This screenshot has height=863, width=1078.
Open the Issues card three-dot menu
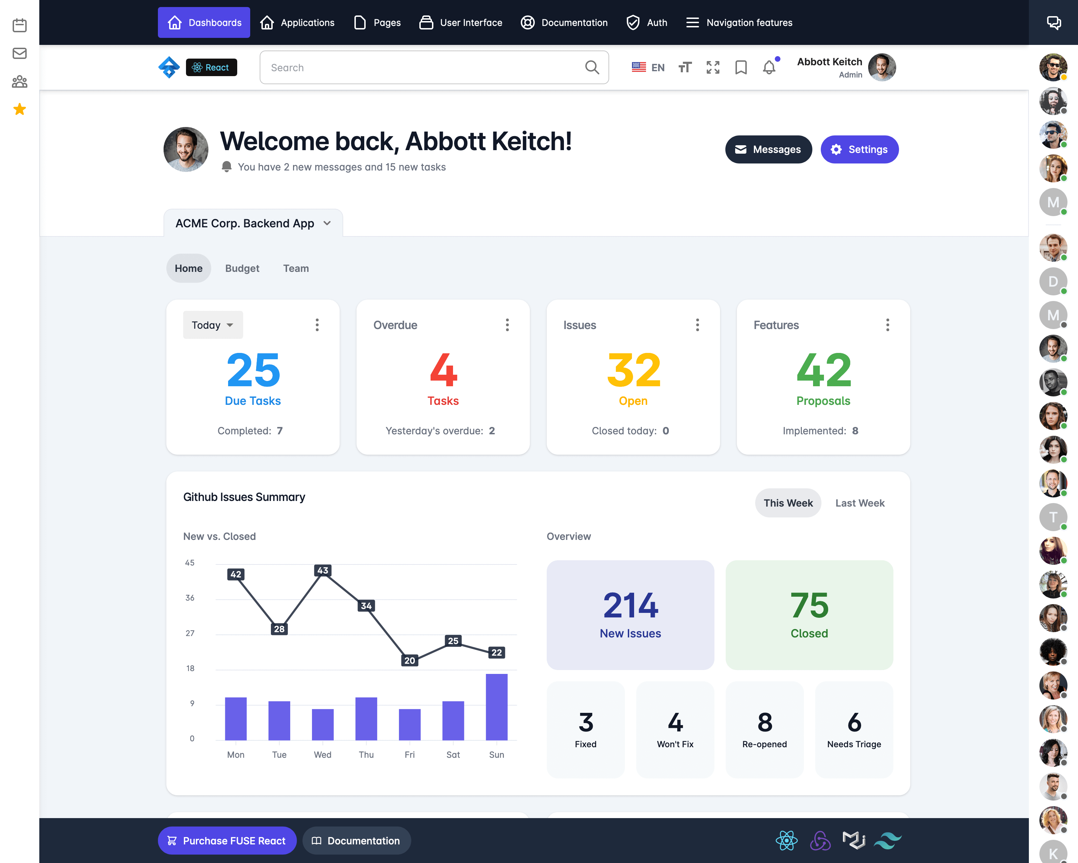[698, 325]
